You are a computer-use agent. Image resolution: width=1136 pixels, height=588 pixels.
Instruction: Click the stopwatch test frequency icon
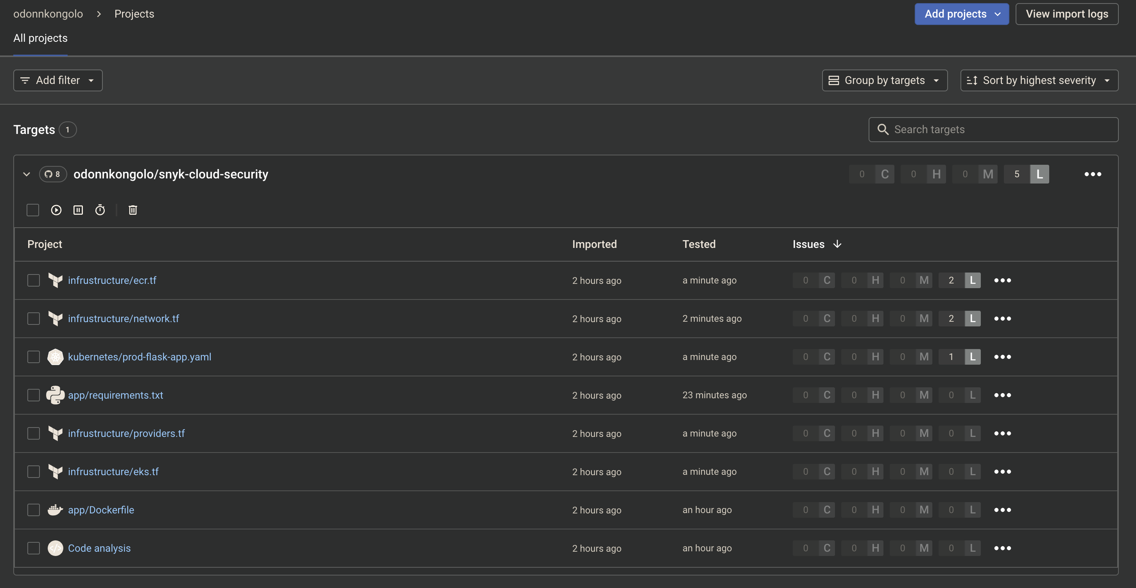click(x=100, y=210)
